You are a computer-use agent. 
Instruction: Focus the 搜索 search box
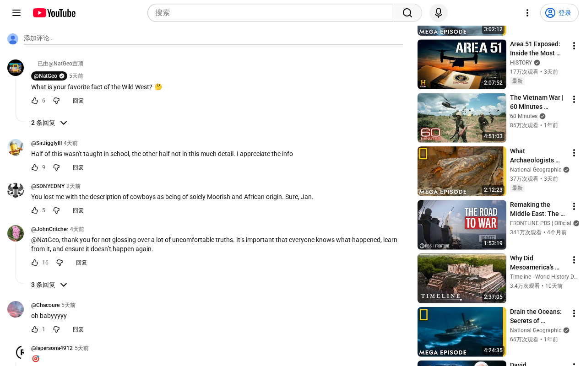(270, 13)
